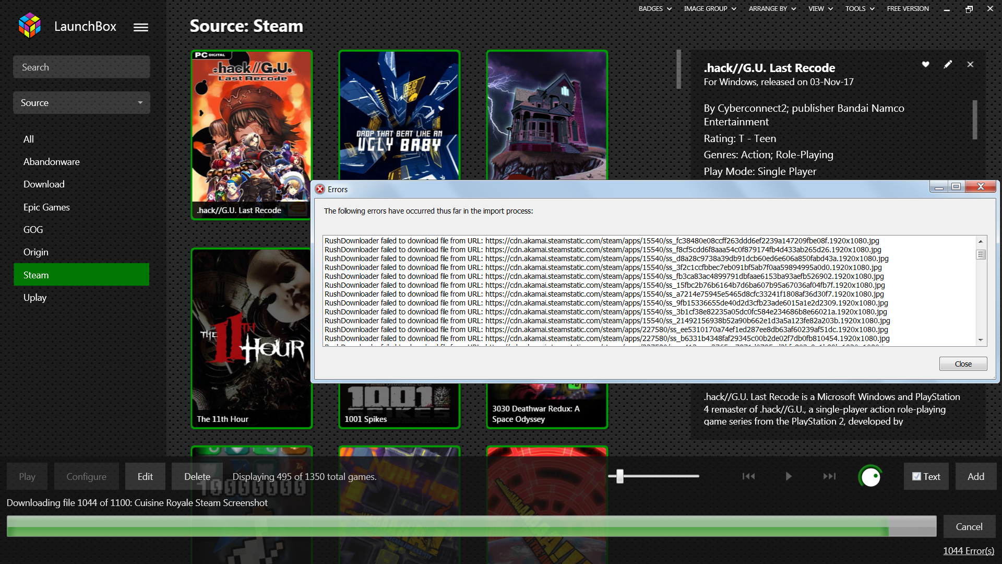Click the details panel scrollbar

click(974, 120)
